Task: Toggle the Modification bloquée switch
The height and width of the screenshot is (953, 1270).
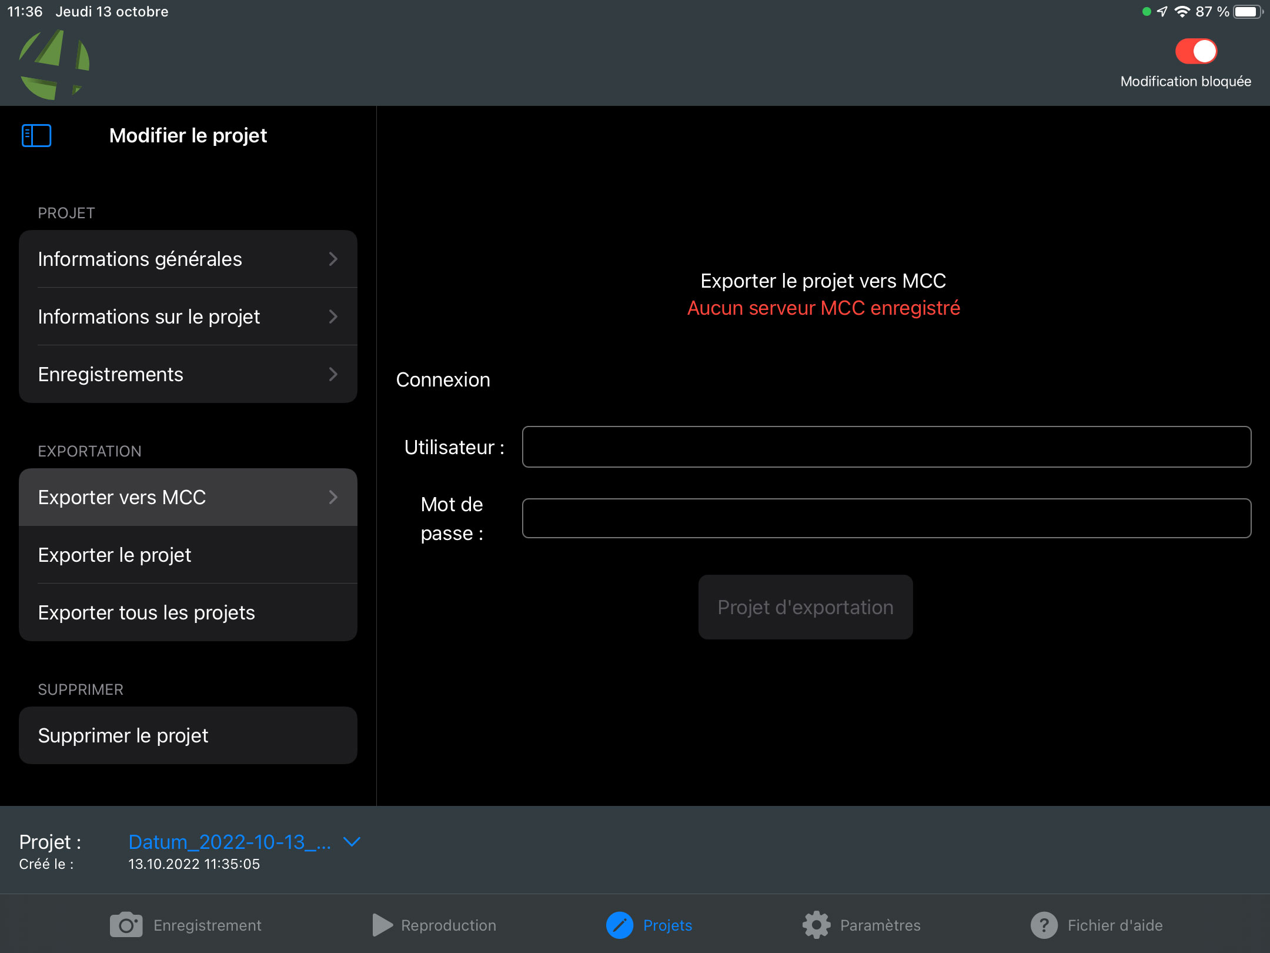Action: [x=1195, y=52]
